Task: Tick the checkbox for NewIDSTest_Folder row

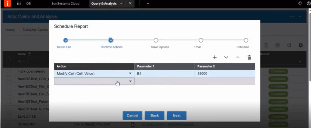Action: coord(9,102)
